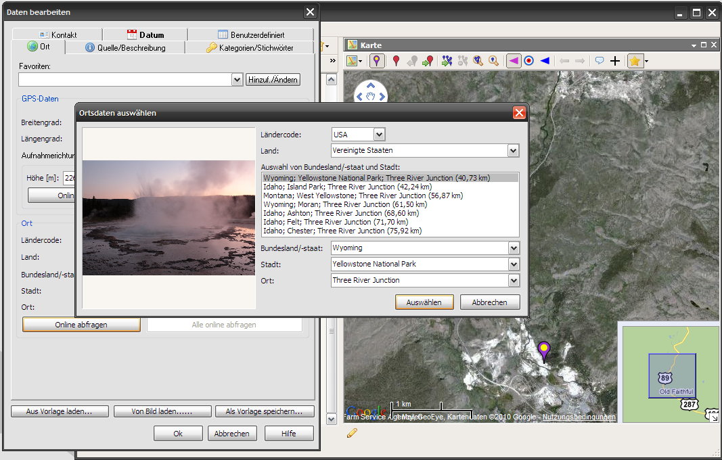Click the yellow pencil icon below the map
The width and height of the screenshot is (722, 460).
352,433
